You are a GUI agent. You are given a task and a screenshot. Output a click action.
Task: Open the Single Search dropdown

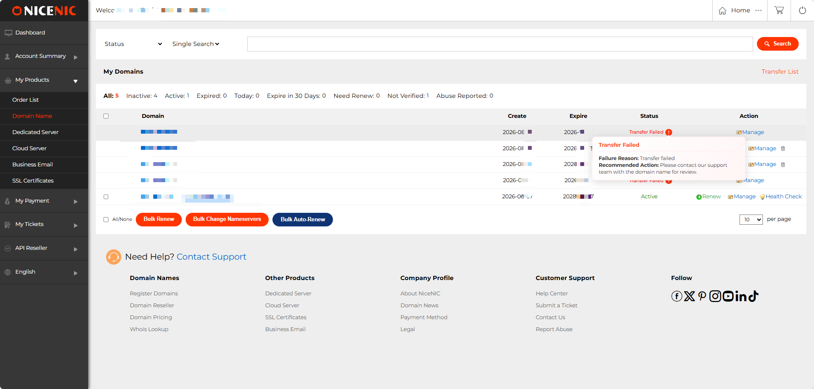[196, 44]
